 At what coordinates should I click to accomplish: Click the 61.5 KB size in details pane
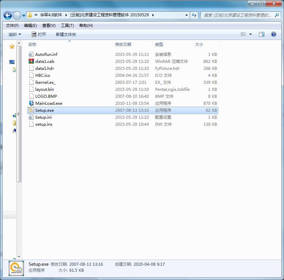pos(77,270)
